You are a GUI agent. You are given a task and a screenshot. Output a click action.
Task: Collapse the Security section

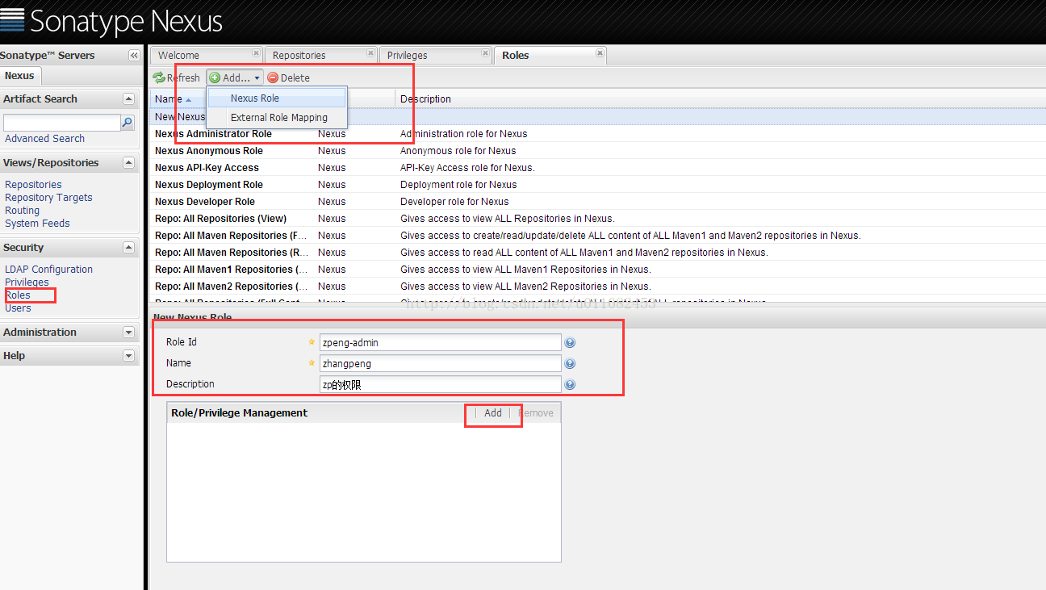point(128,247)
